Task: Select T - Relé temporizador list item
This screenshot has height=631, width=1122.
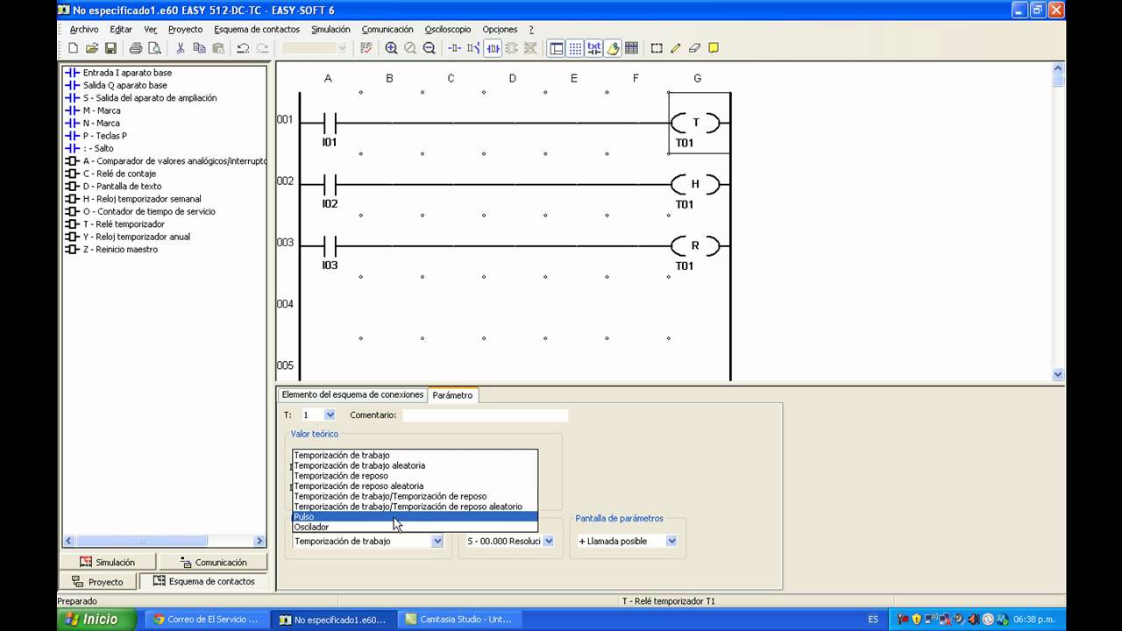Action: [124, 224]
